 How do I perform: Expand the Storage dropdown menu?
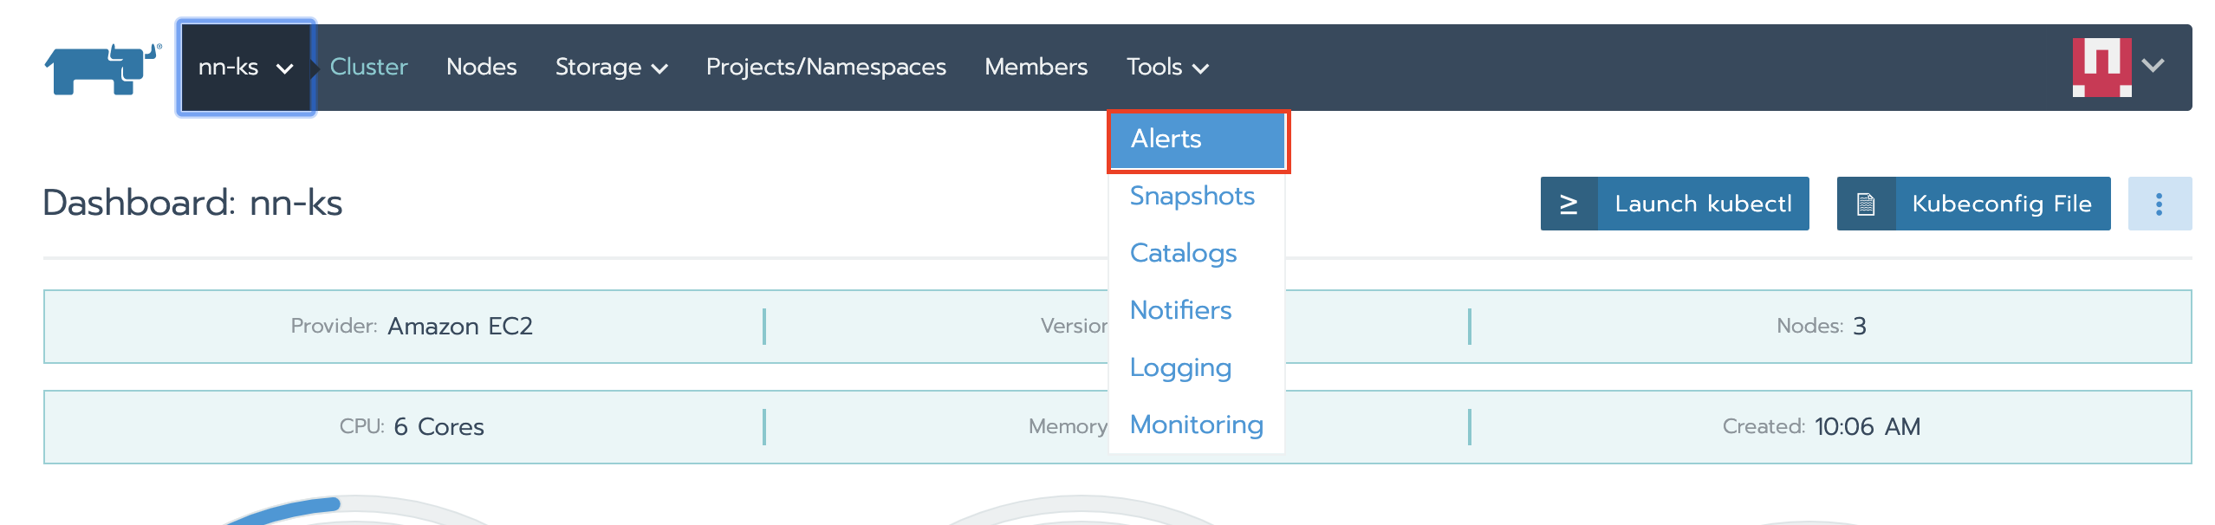pos(611,68)
